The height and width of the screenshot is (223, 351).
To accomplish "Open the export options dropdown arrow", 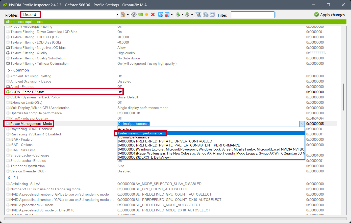I will pyautogui.click(x=183, y=15).
